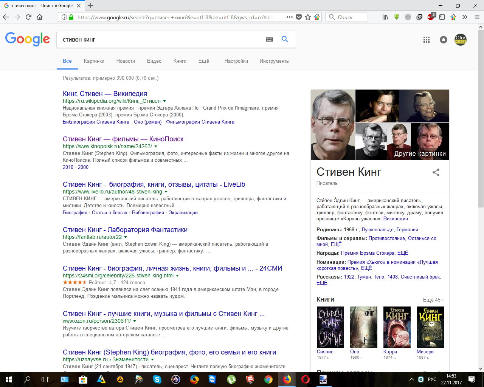Image resolution: width=484 pixels, height=387 pixels.
Task: Switch to the Картинки tab
Action: click(94, 61)
